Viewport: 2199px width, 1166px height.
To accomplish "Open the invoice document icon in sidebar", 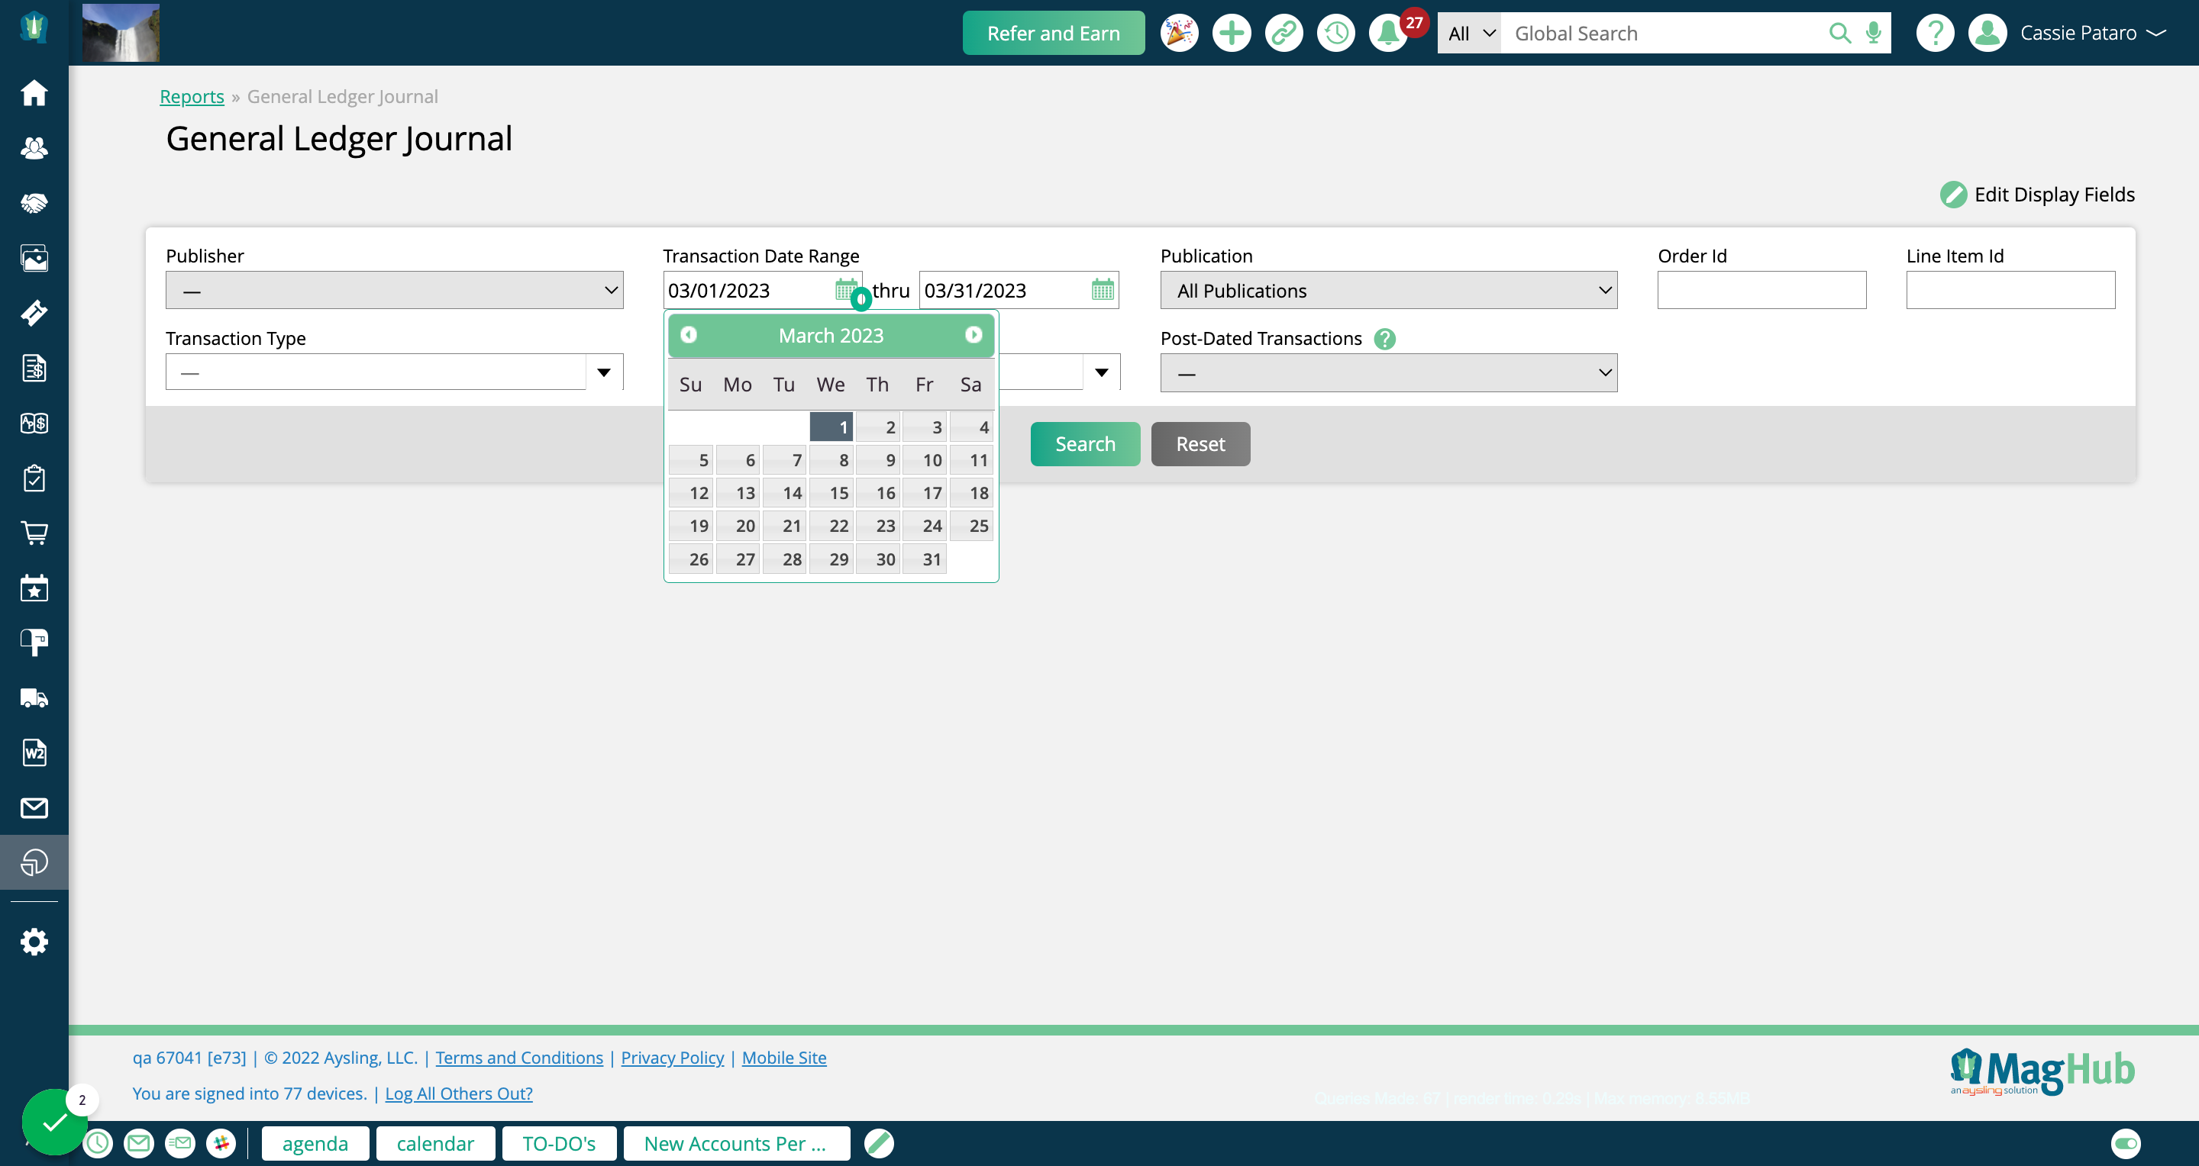I will pos(34,369).
